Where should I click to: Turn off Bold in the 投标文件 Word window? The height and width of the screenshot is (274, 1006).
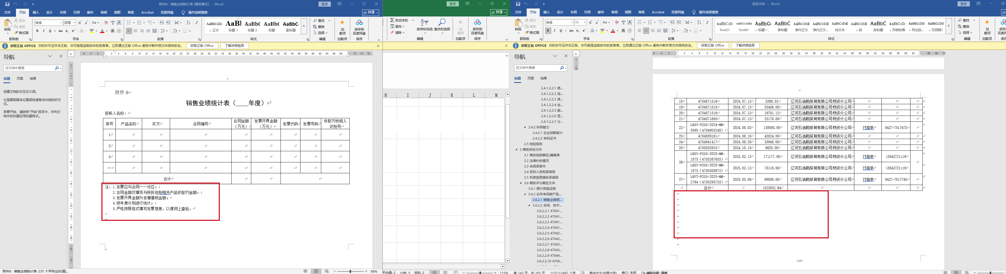(x=548, y=30)
